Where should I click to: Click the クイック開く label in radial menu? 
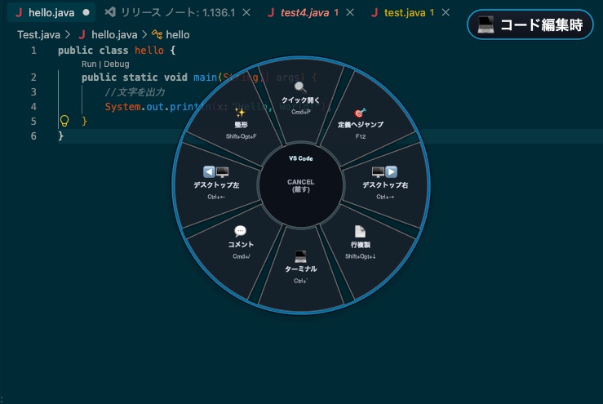tap(300, 100)
